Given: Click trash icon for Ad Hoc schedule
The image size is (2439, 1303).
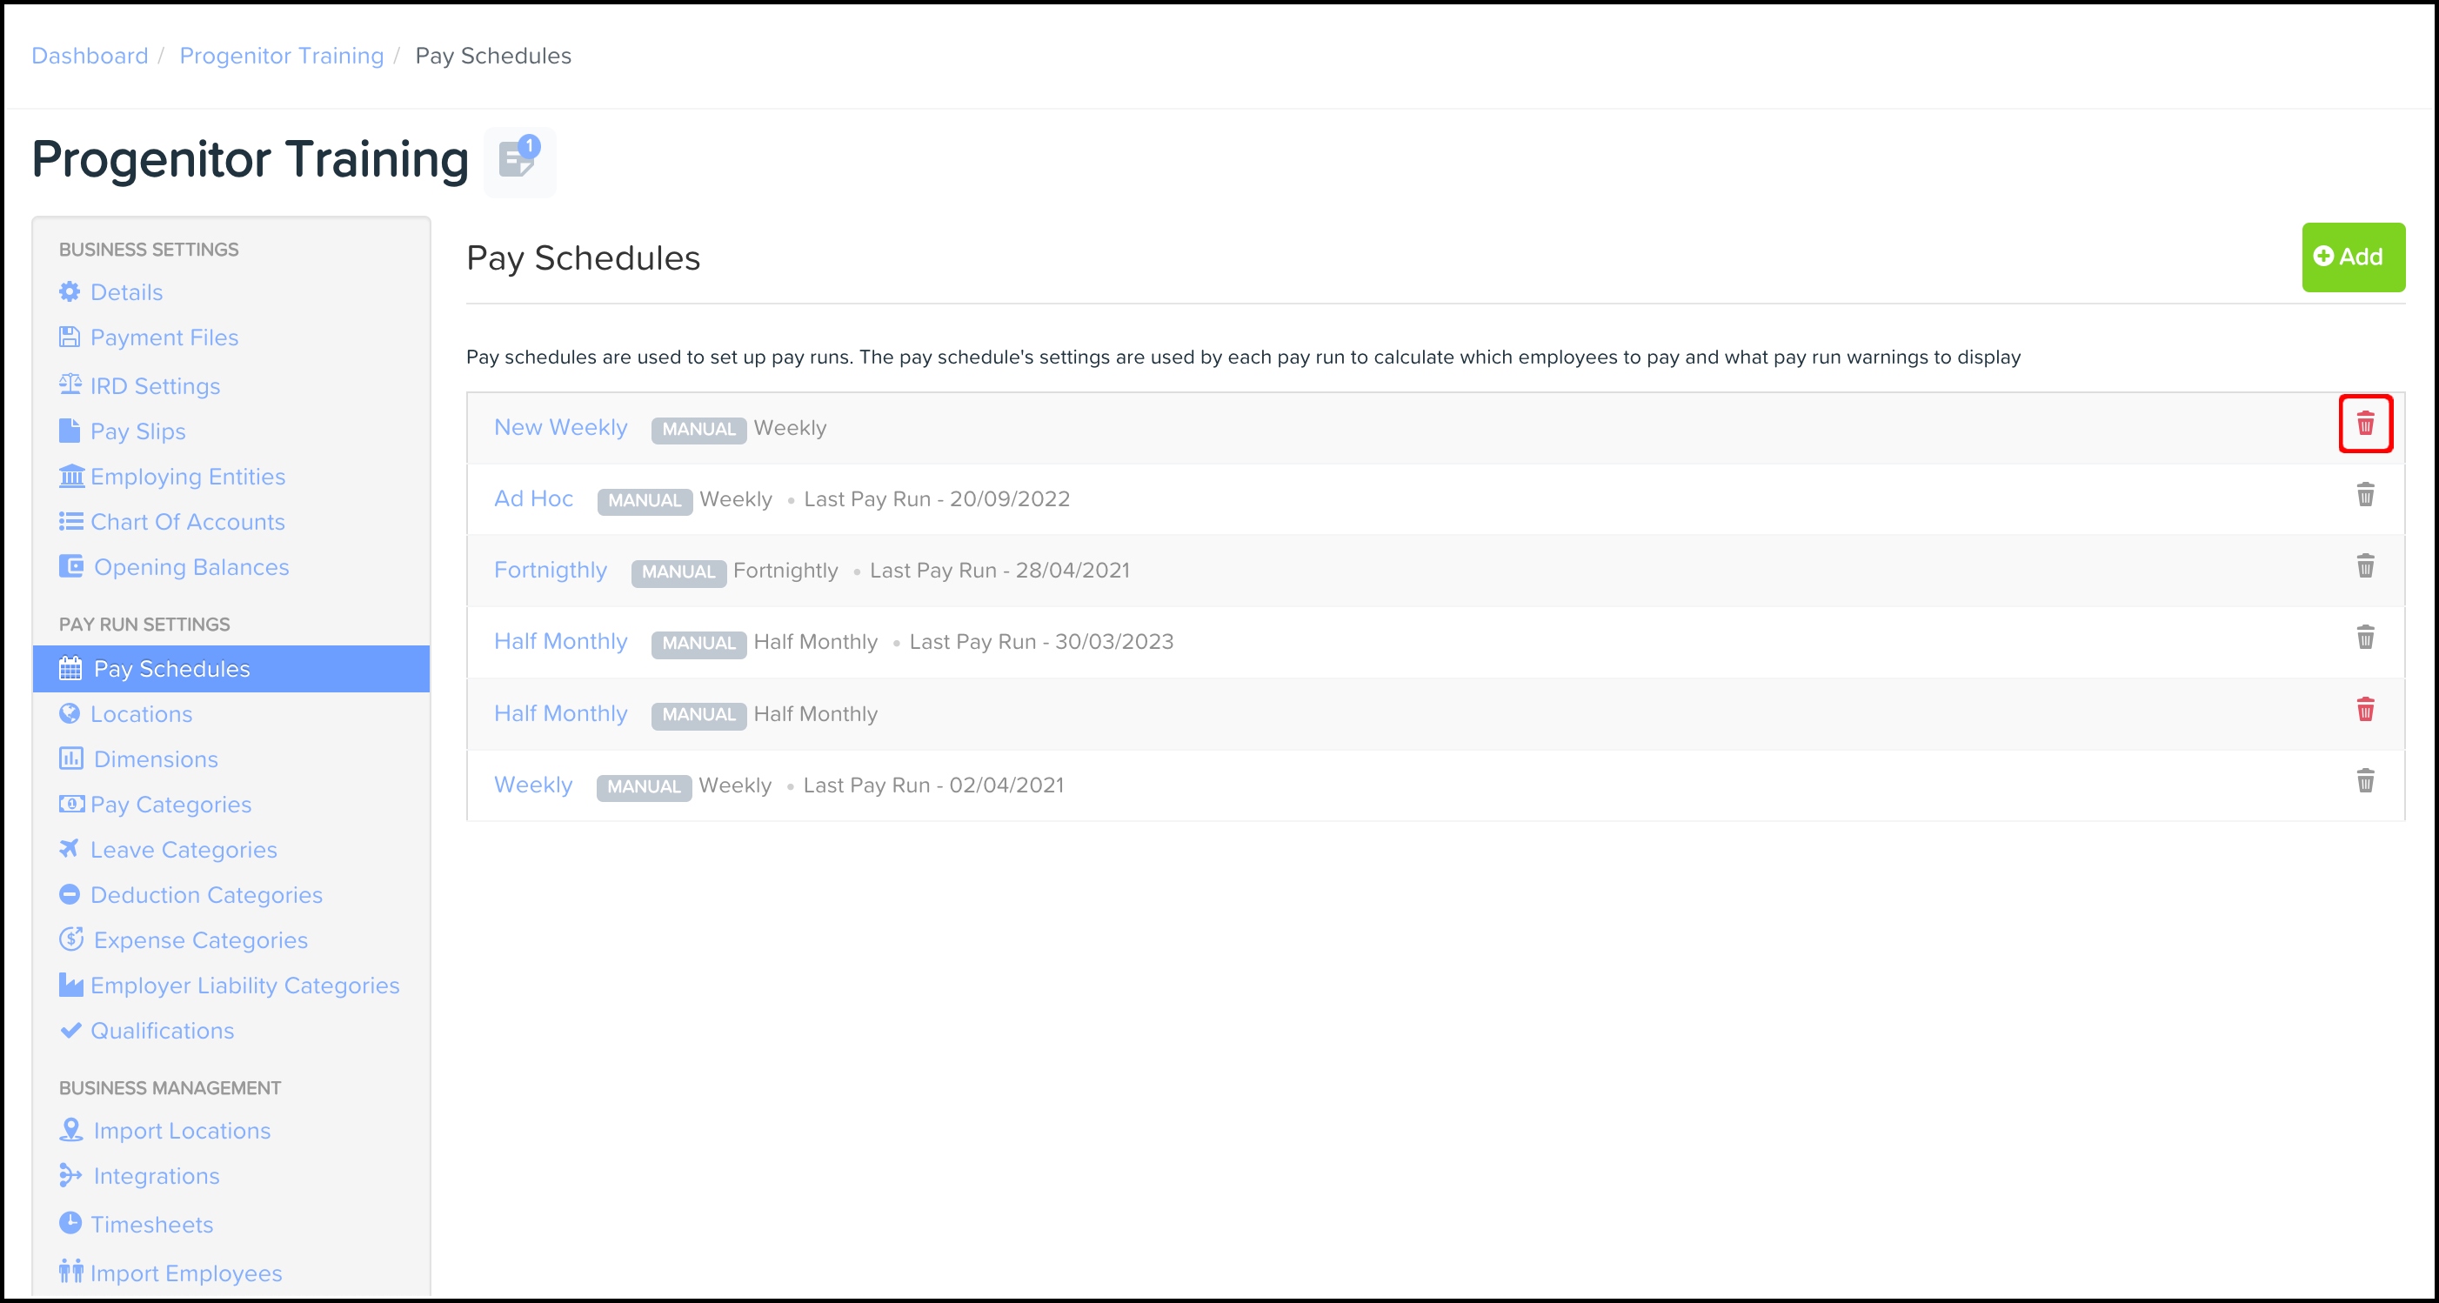Looking at the screenshot, I should pyautogui.click(x=2364, y=495).
